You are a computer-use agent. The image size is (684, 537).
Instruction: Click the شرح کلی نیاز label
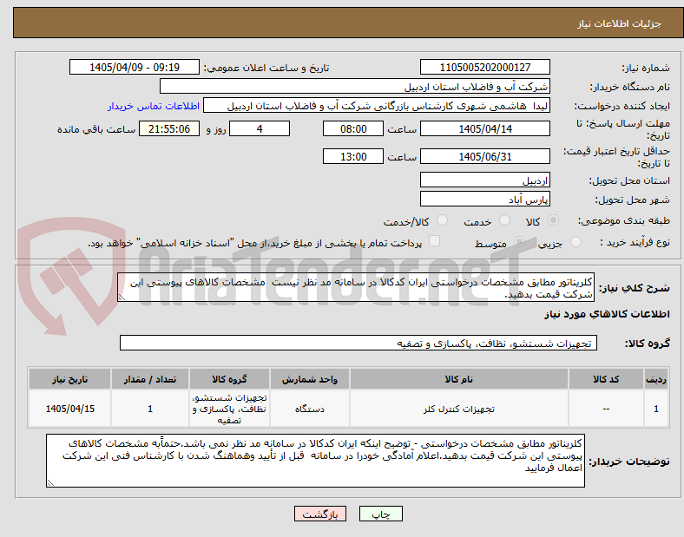(x=634, y=288)
